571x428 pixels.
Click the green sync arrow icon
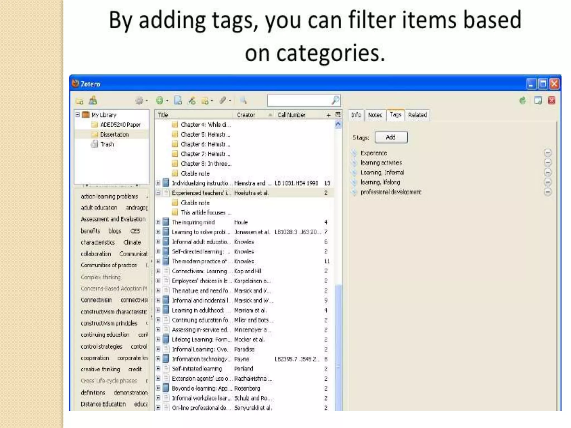[523, 101]
